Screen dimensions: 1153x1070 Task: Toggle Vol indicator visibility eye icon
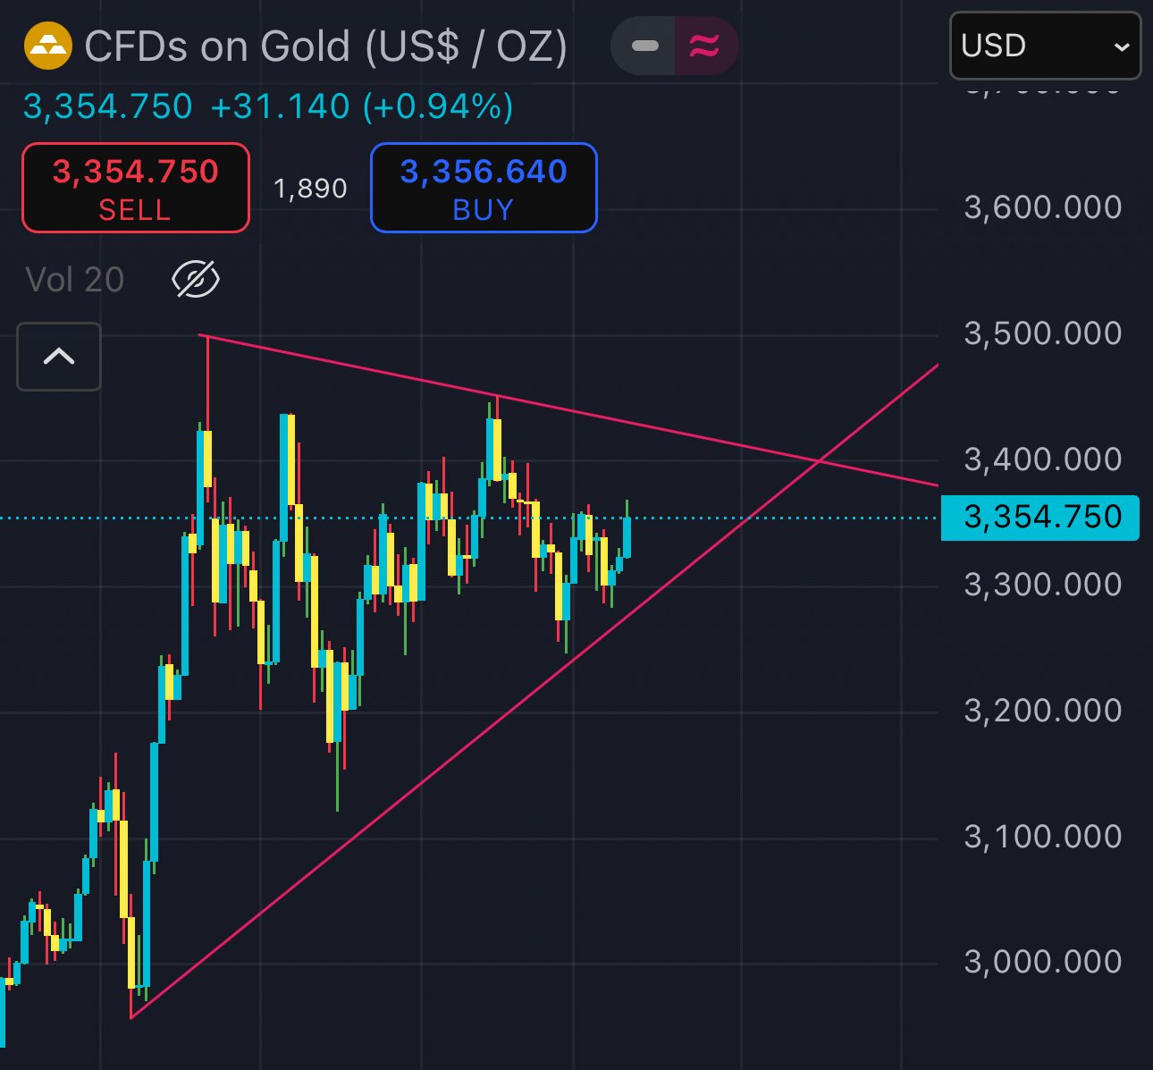196,280
